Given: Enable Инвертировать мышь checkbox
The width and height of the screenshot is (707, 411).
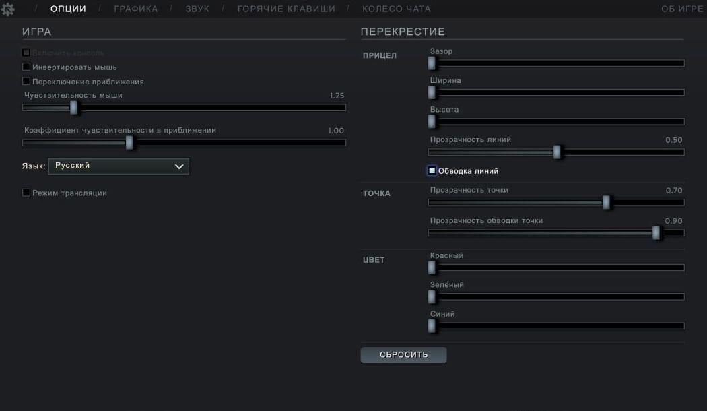Looking at the screenshot, I should pyautogui.click(x=26, y=67).
